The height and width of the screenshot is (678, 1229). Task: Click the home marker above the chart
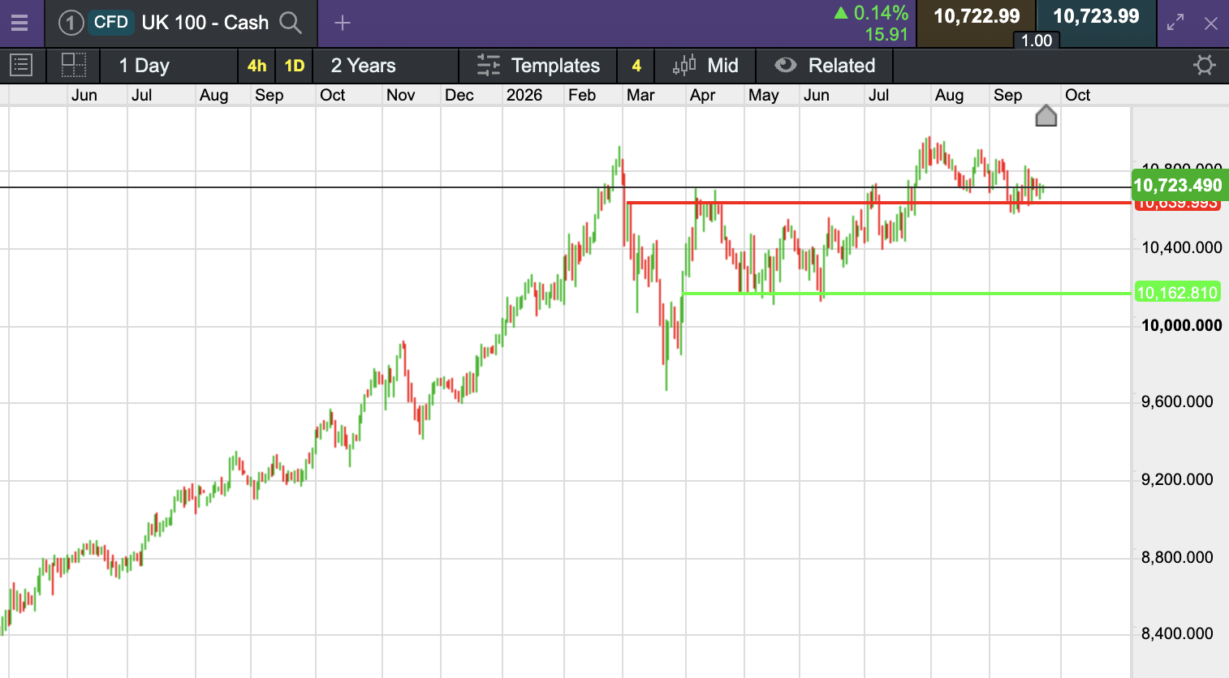(x=1046, y=116)
